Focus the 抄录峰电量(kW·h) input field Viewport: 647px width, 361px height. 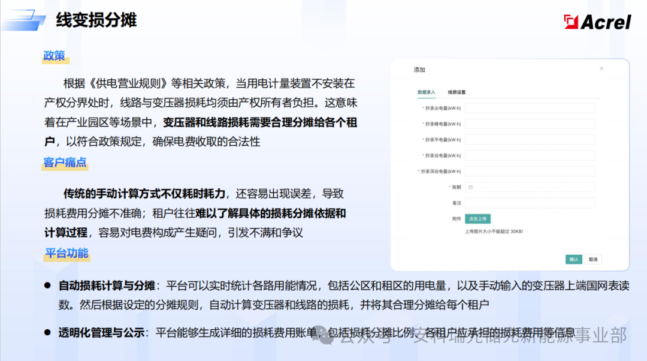click(530, 124)
